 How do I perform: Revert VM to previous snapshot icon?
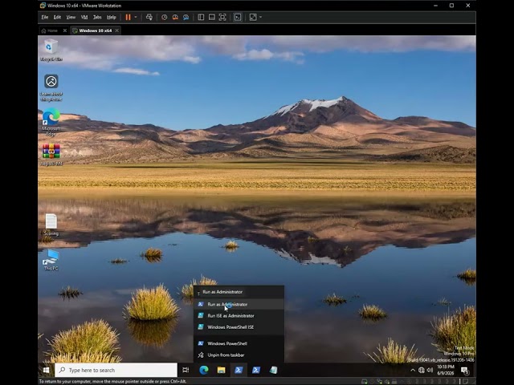click(175, 18)
